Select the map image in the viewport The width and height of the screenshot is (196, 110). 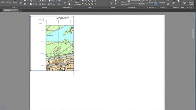click(x=60, y=48)
